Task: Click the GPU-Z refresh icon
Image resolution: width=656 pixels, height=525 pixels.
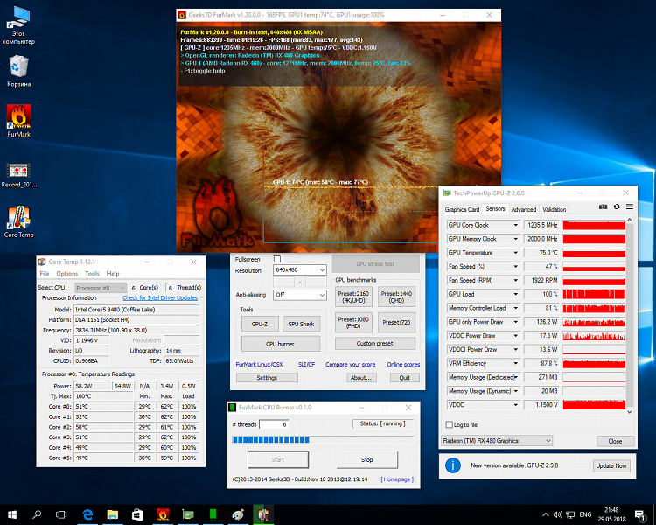Action: pyautogui.click(x=617, y=206)
